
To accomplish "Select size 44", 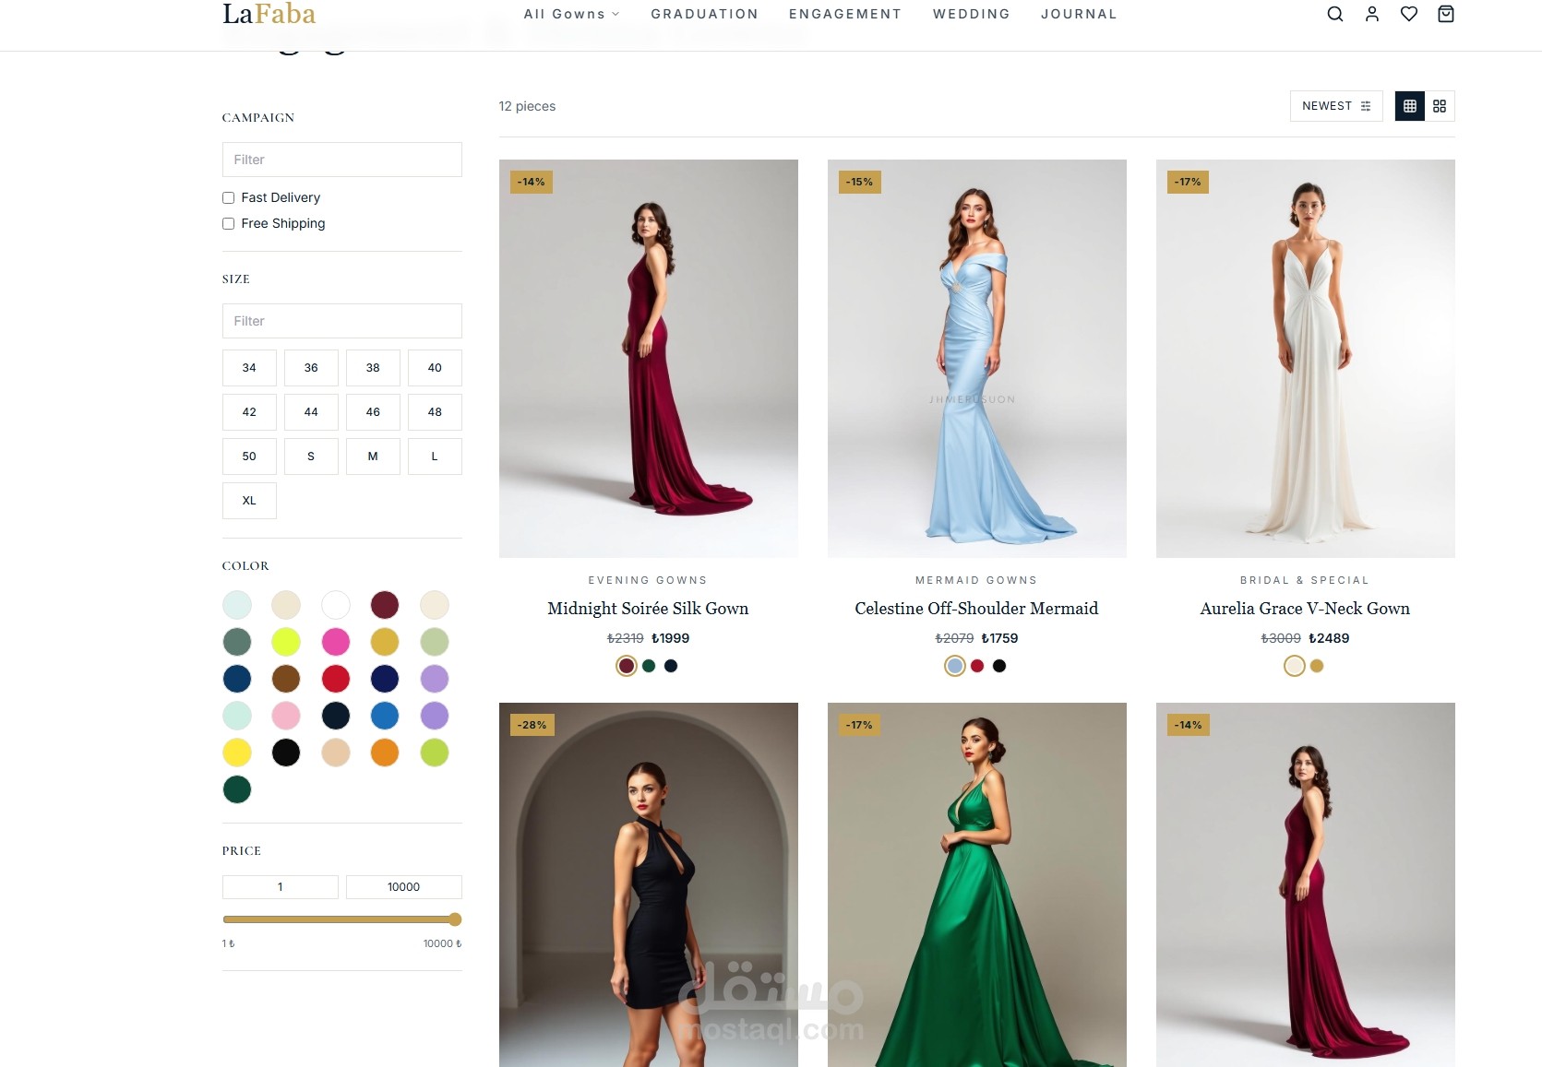I will click(x=311, y=412).
